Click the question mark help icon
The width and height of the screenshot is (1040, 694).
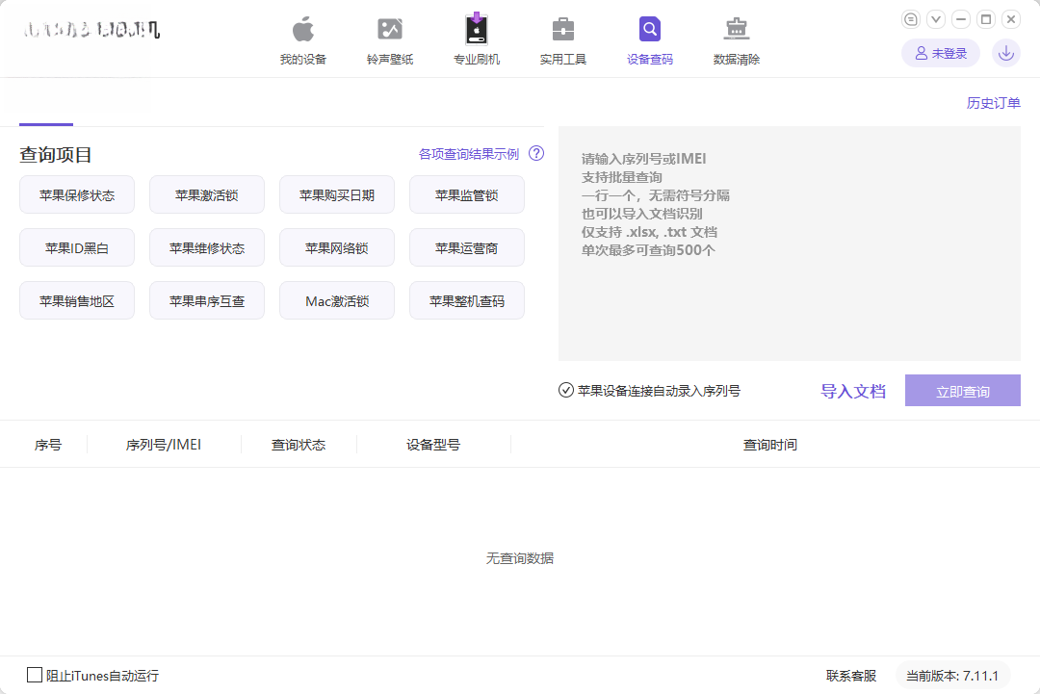(536, 154)
